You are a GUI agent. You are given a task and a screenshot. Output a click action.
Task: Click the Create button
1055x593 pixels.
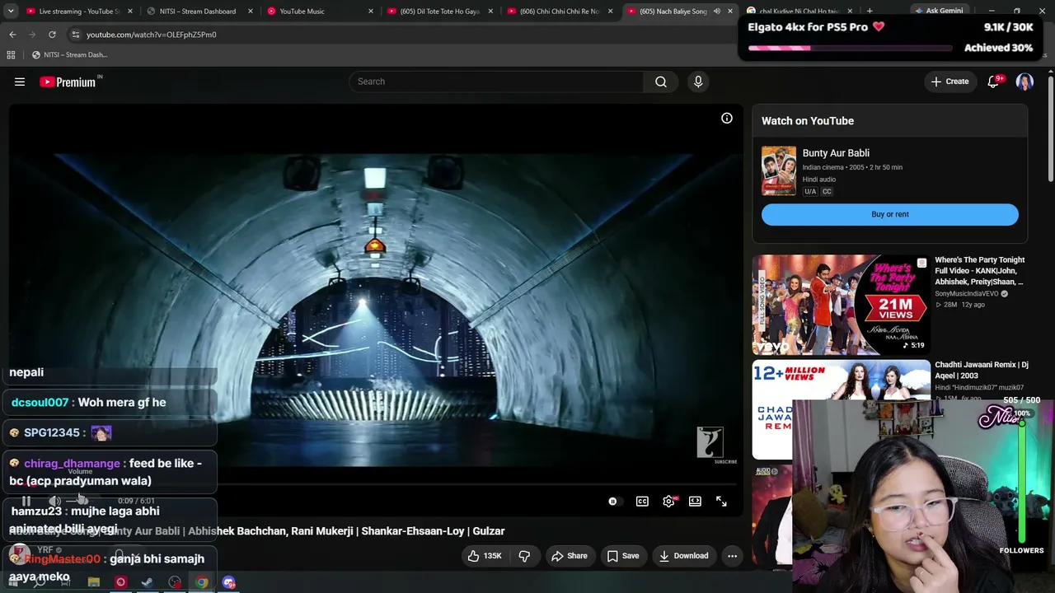[949, 82]
